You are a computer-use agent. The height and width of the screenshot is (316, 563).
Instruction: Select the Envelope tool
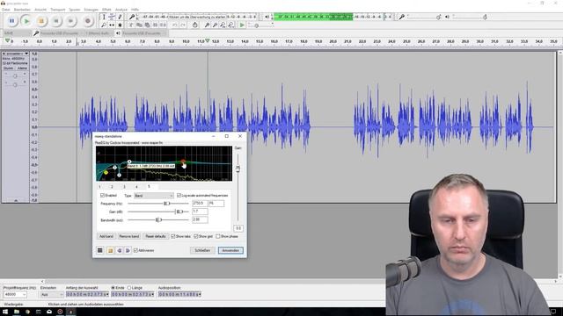click(112, 17)
